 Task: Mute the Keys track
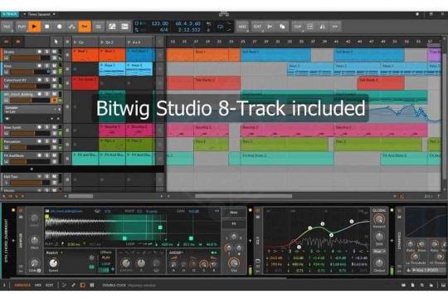click(x=54, y=66)
